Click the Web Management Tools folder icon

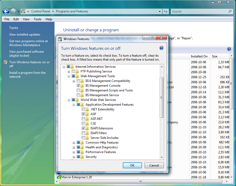(77, 76)
